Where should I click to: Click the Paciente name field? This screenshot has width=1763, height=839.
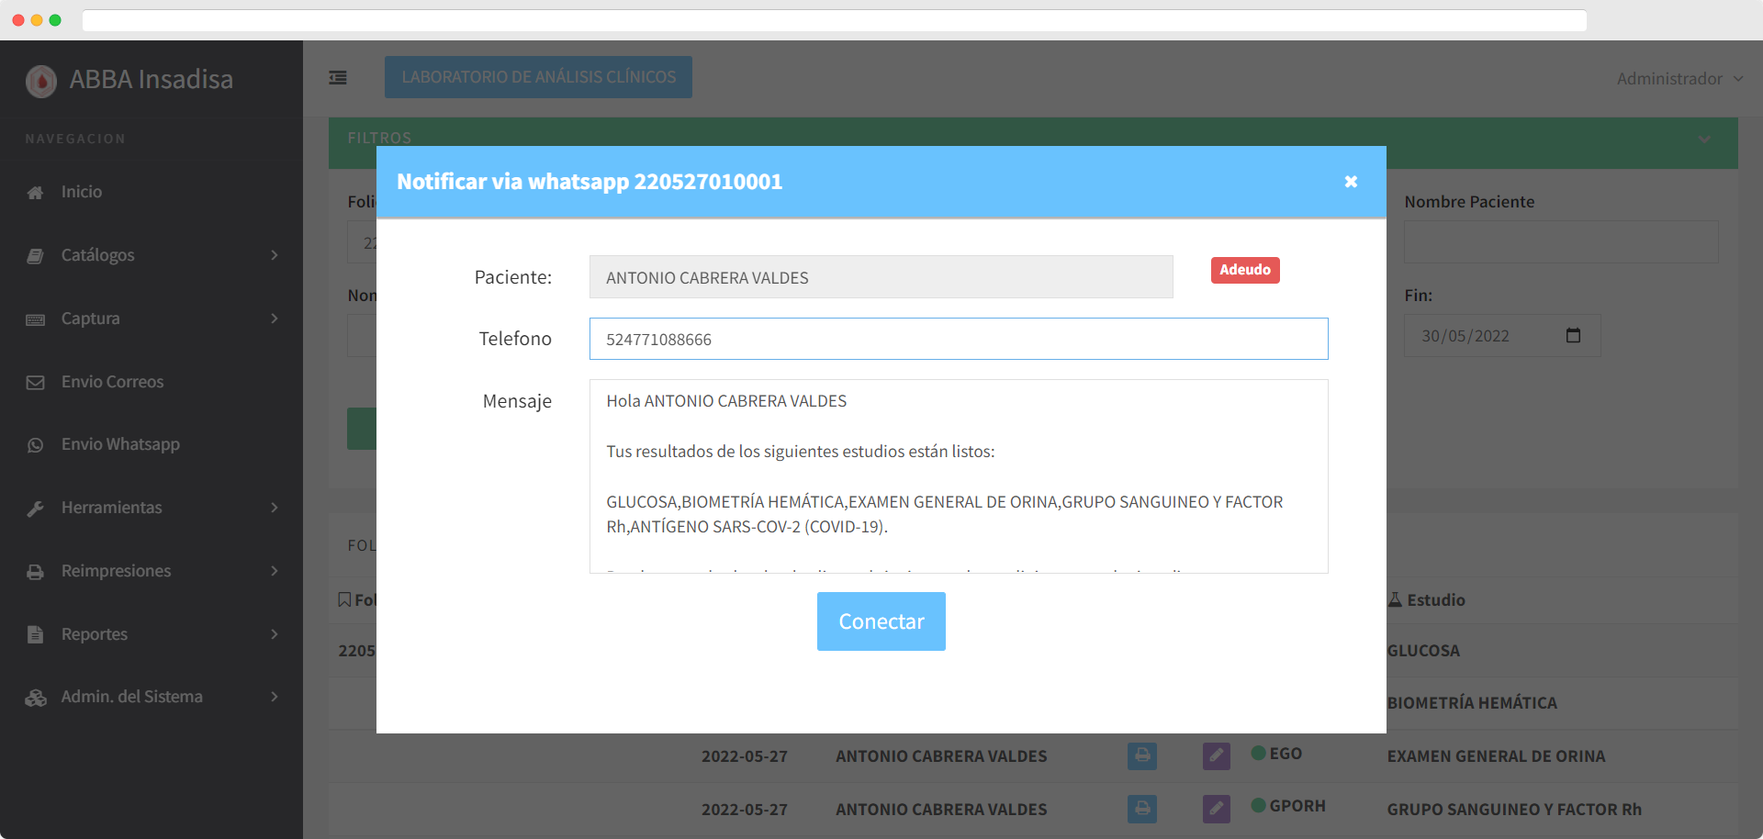pyautogui.click(x=881, y=277)
